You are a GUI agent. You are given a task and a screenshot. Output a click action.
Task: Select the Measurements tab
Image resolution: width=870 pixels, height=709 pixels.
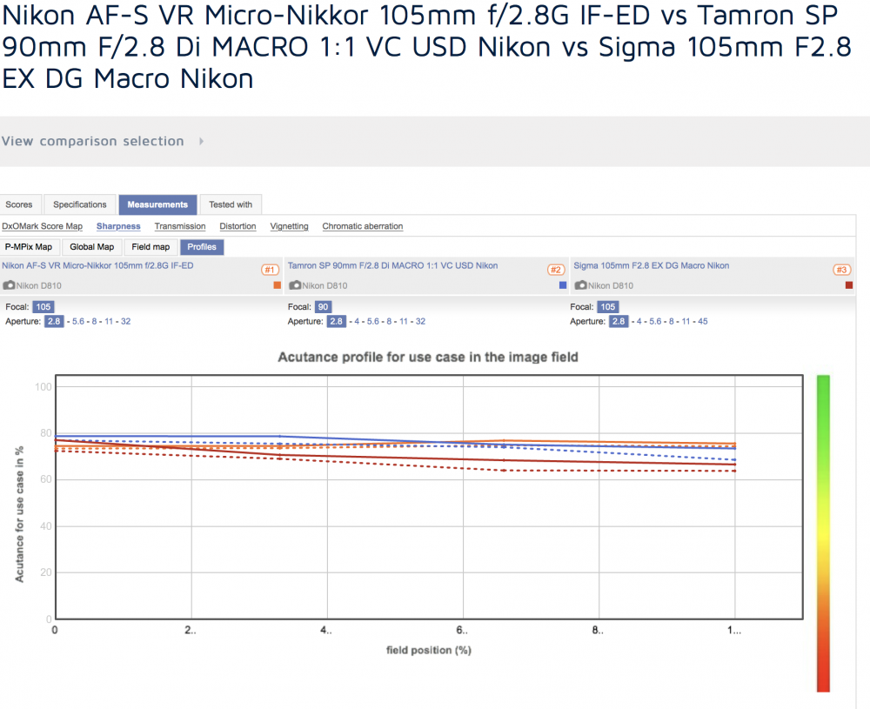pos(157,204)
